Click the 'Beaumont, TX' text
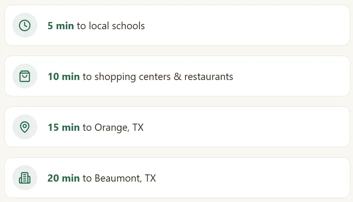Viewport: 353px width, 202px height. pos(125,178)
